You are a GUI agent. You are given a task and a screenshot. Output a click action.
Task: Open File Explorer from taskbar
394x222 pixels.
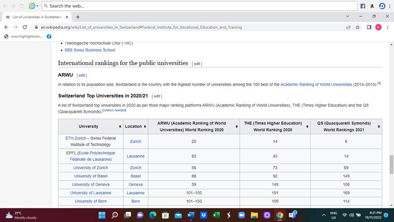(x=254, y=215)
